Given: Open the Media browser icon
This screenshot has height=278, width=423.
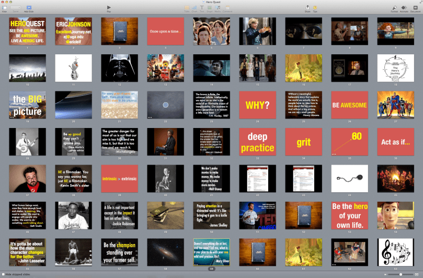Looking at the screenshot, I should point(218,8).
